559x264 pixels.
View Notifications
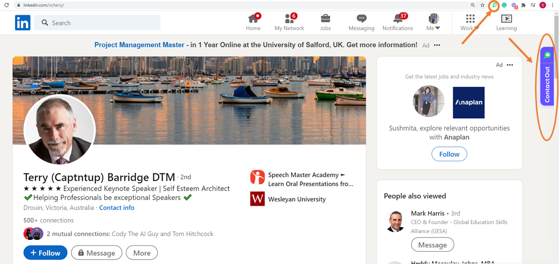pos(397,22)
